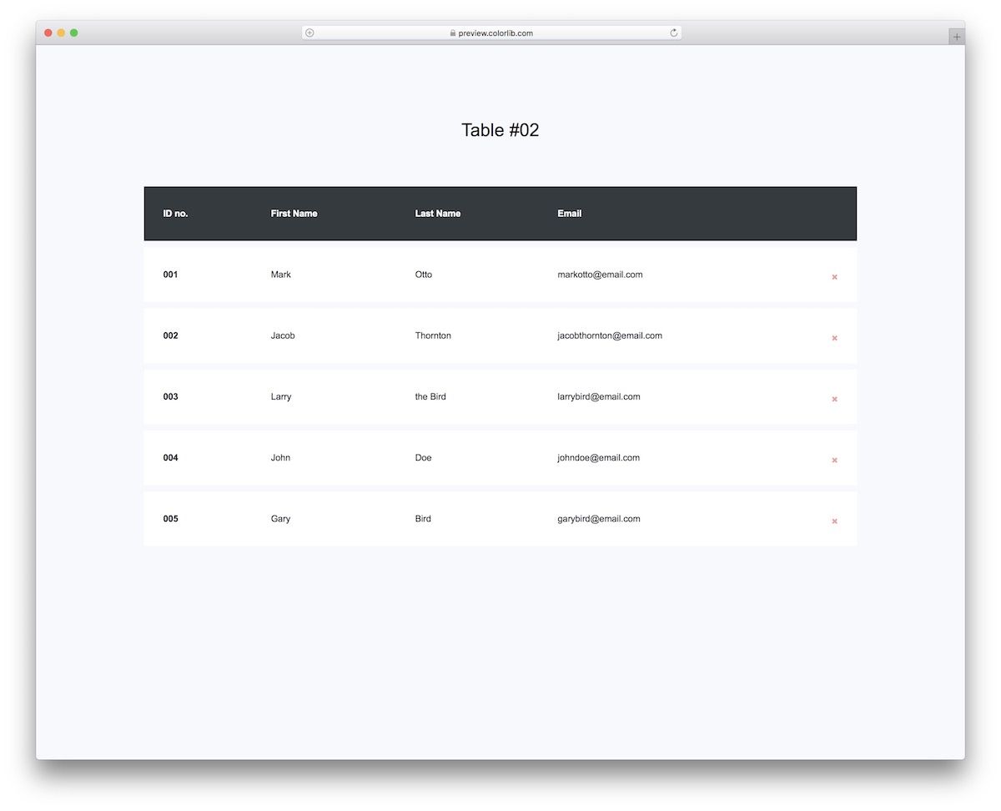Image resolution: width=1001 pixels, height=811 pixels.
Task: Click the Last Name column header
Action: click(438, 214)
